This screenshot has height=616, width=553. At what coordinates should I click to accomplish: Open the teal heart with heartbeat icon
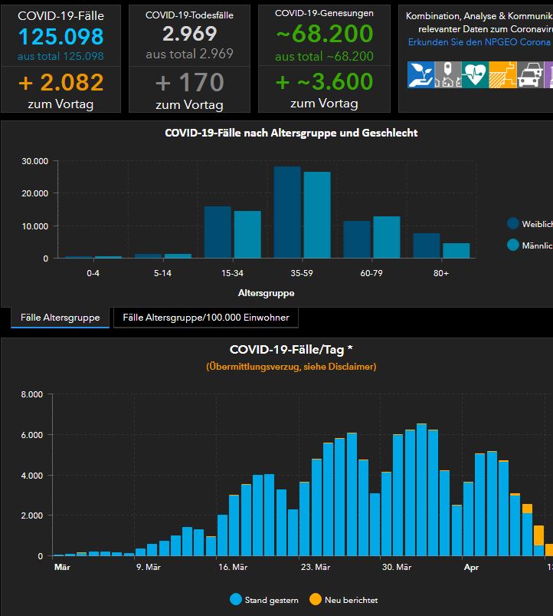click(x=474, y=74)
